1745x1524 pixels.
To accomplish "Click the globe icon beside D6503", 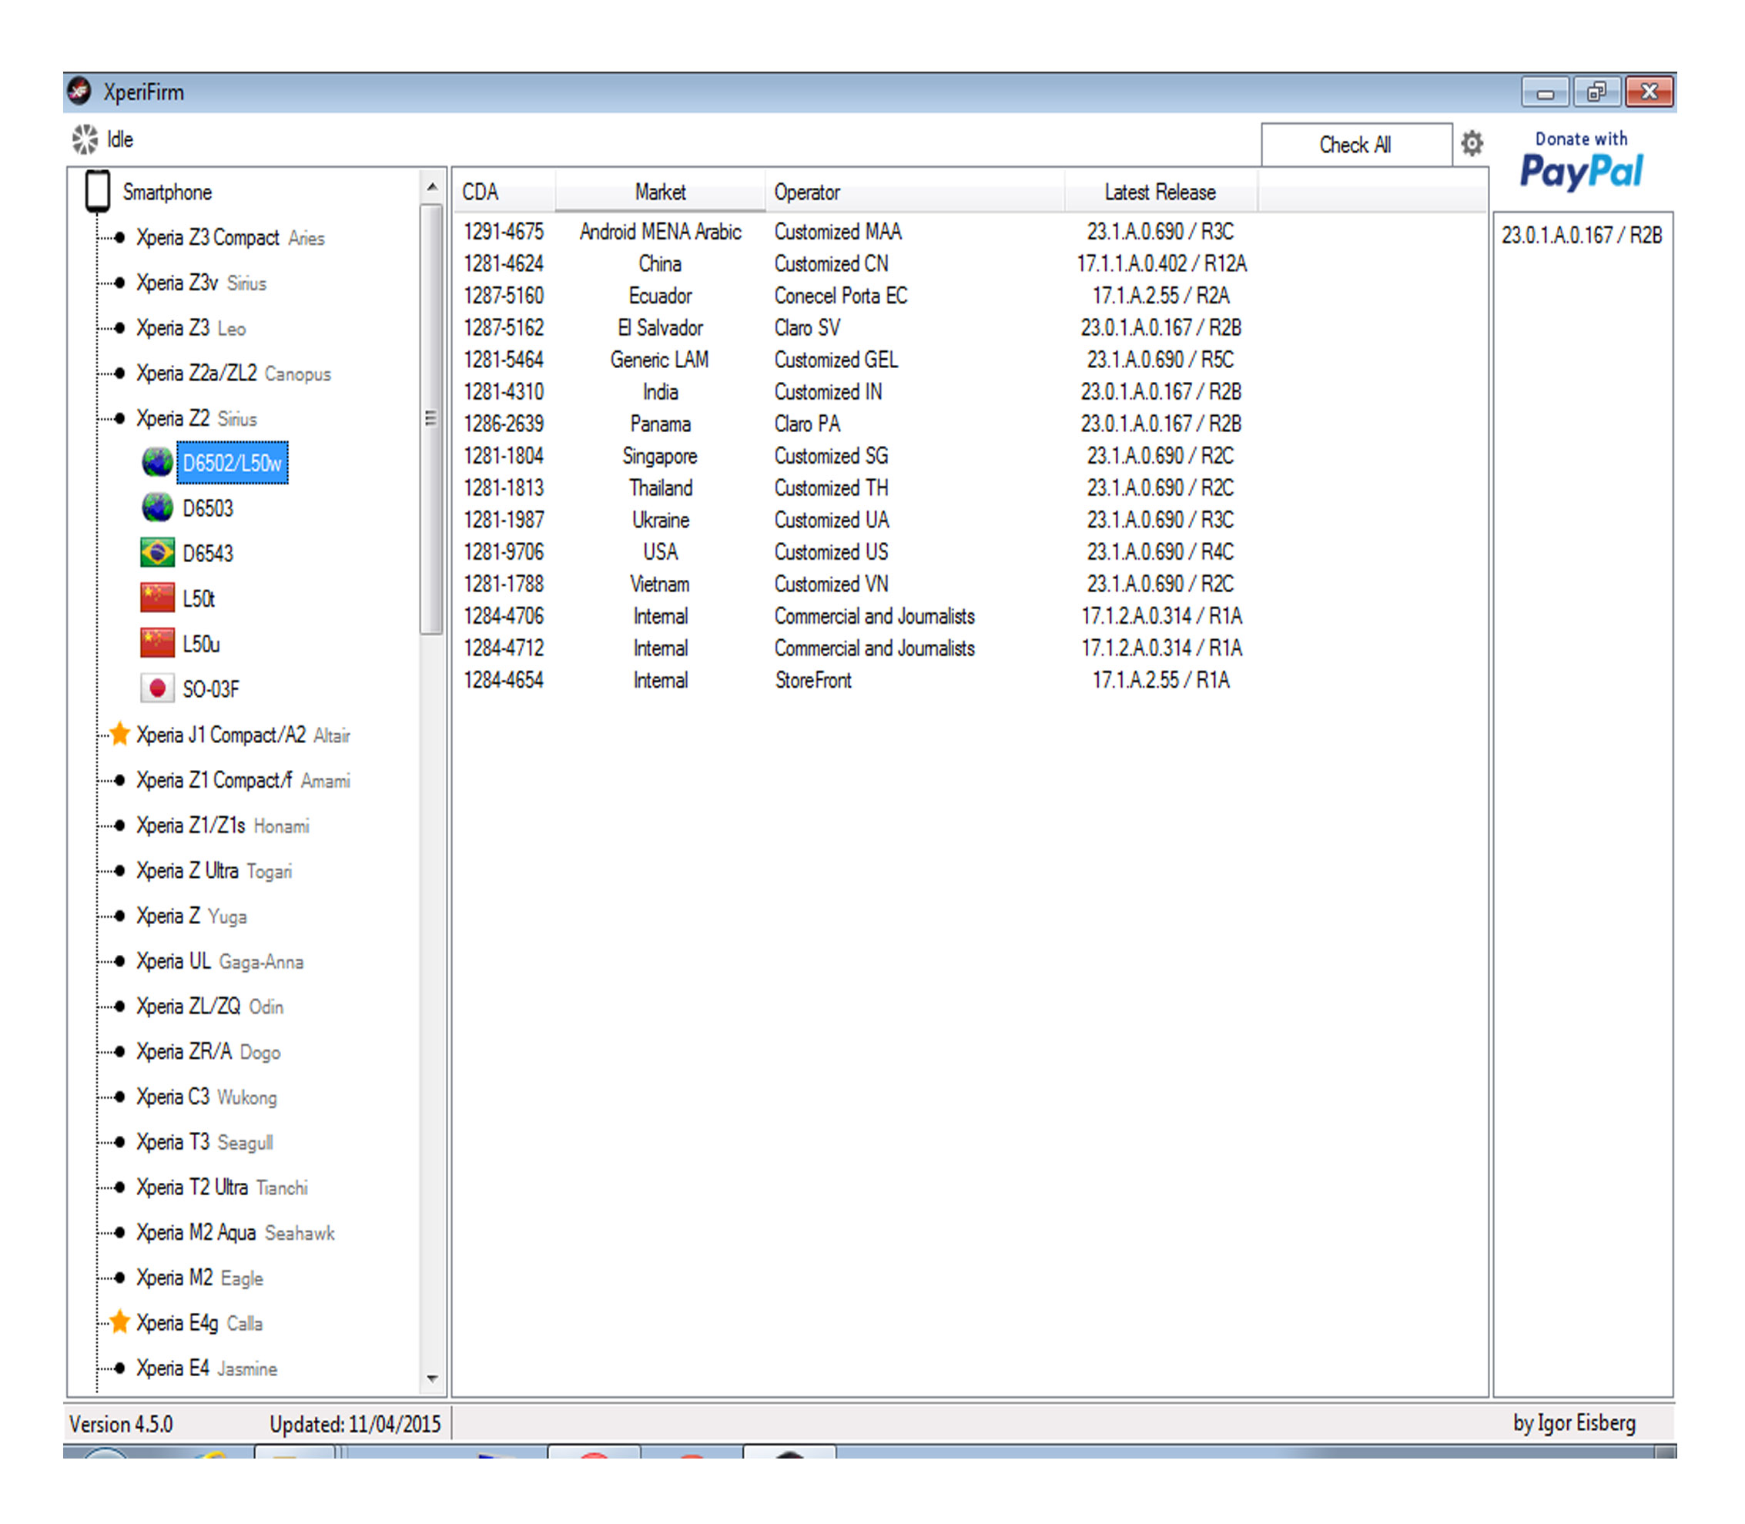I will coord(157,507).
